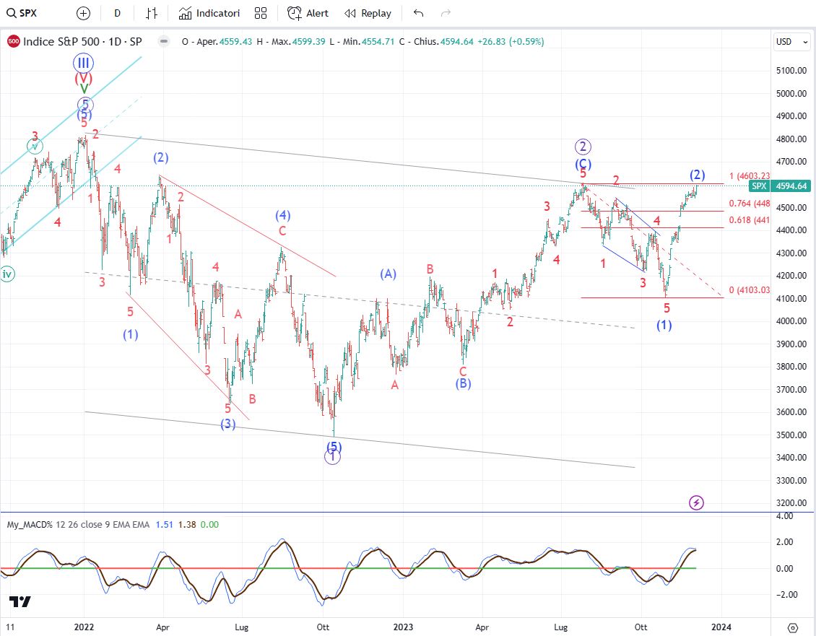816x636 pixels.
Task: Open the SPX symbol search
Action: tap(22, 13)
